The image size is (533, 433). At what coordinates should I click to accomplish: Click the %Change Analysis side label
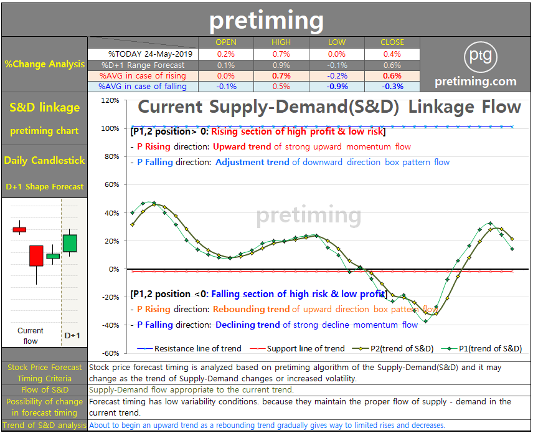click(45, 64)
